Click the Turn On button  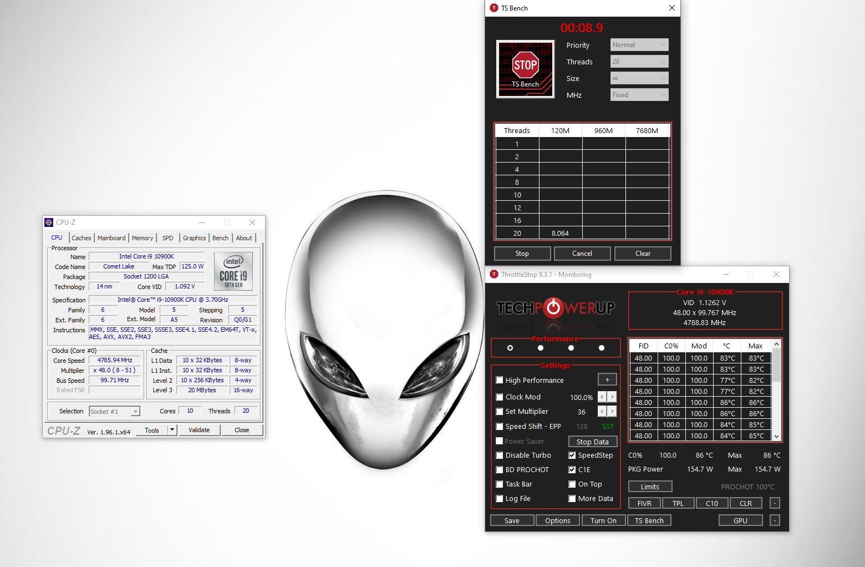(x=603, y=520)
